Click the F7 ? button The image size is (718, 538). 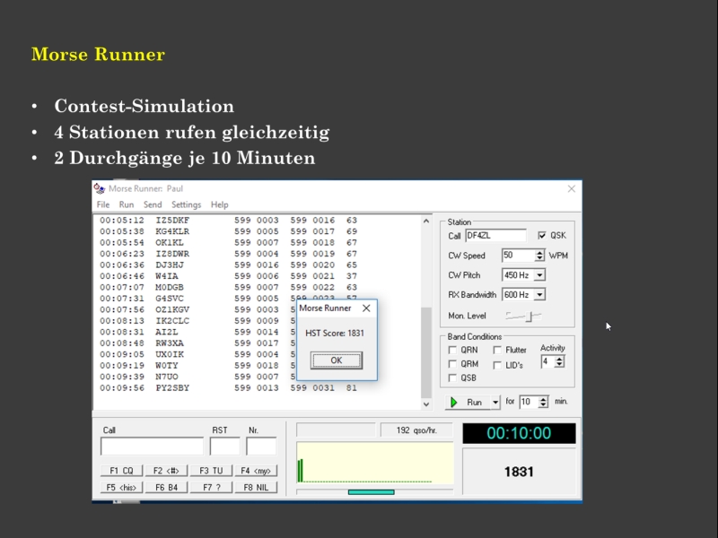pos(211,487)
